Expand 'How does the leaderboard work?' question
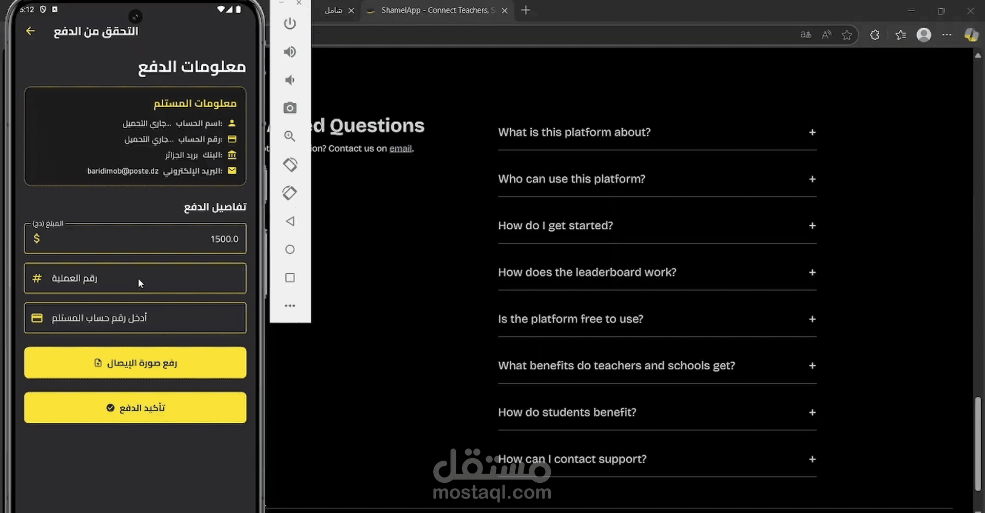 click(x=657, y=272)
